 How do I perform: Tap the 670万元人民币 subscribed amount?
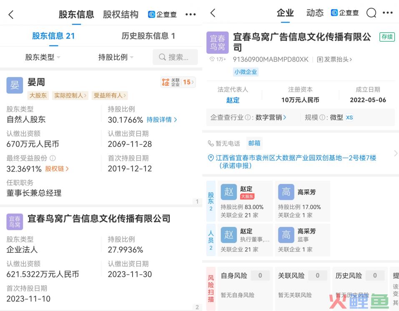33,144
